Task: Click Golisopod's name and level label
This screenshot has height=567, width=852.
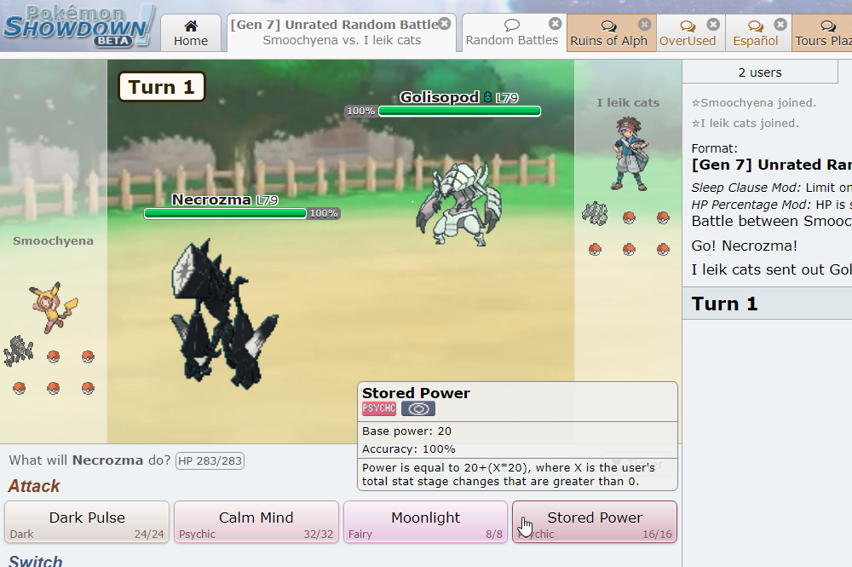Action: coord(459,97)
